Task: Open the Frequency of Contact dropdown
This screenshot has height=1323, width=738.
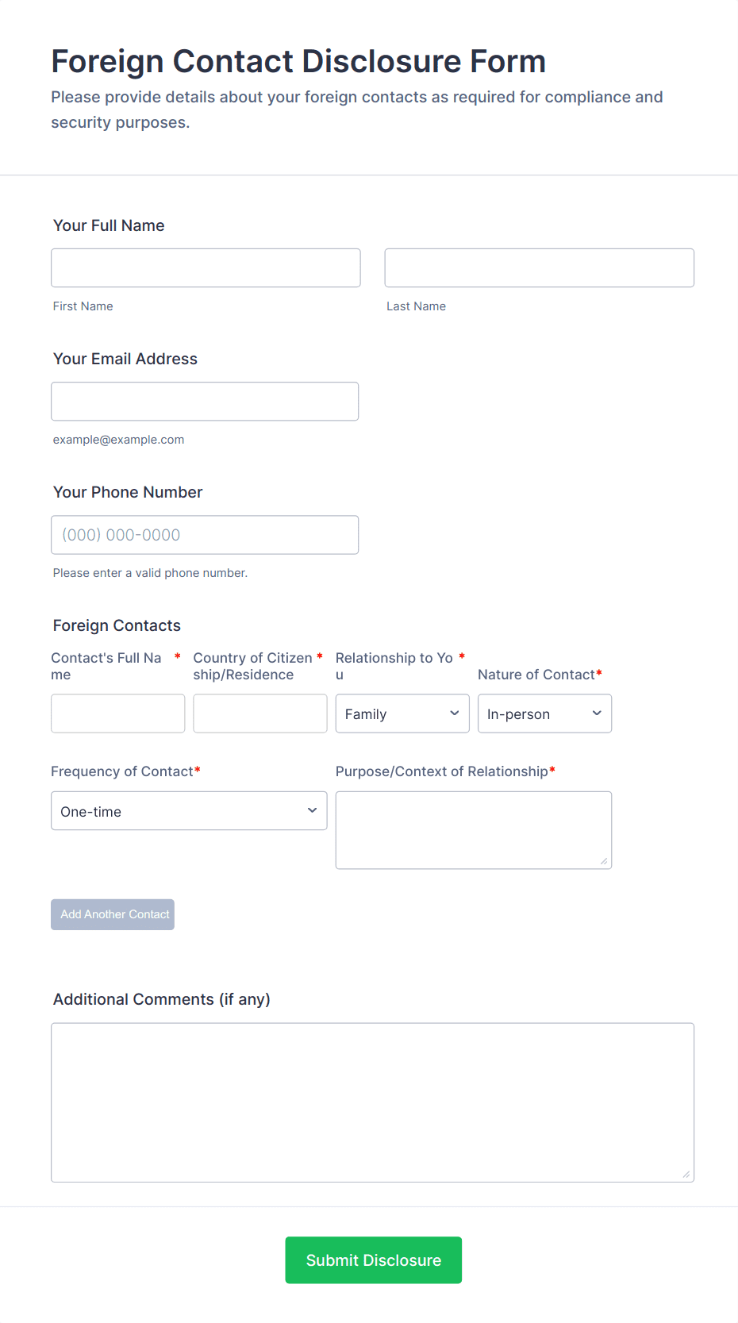Action: coord(189,811)
